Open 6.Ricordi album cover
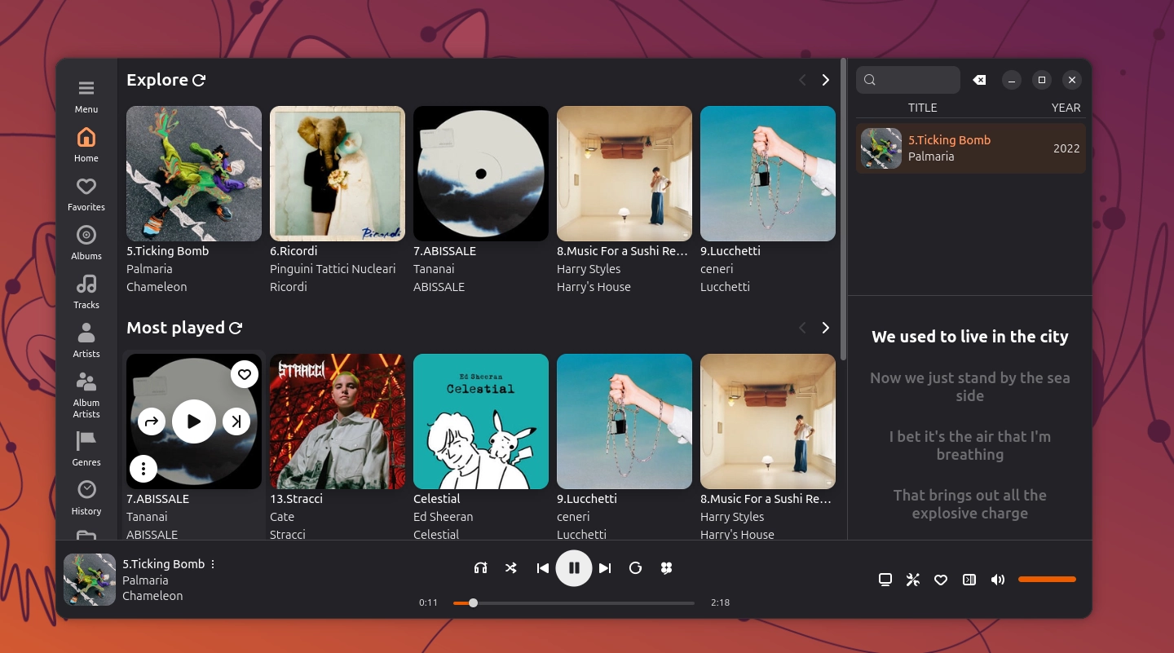This screenshot has height=653, width=1174. (338, 174)
